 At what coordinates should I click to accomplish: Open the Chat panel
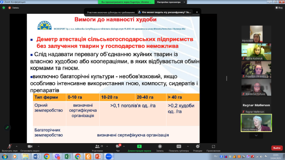(118, 148)
